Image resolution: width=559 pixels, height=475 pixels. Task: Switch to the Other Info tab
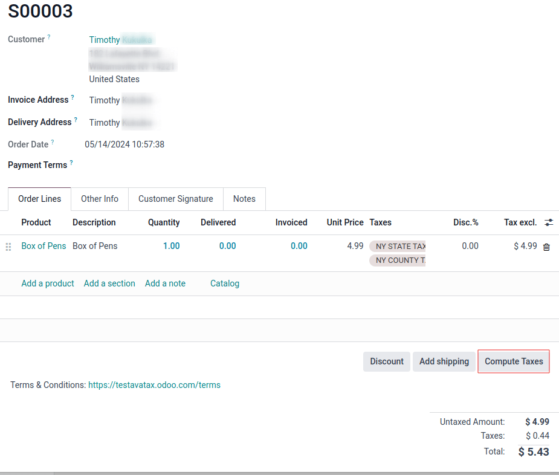(99, 198)
